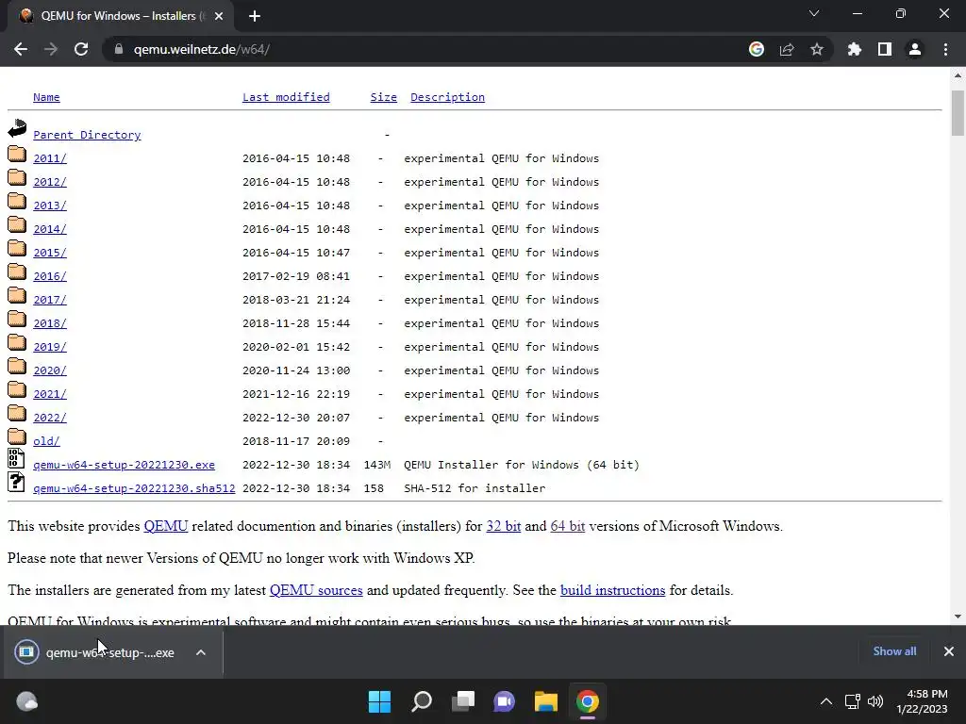Image resolution: width=966 pixels, height=724 pixels.
Task: Open the Extensions puzzle icon
Action: [x=854, y=49]
